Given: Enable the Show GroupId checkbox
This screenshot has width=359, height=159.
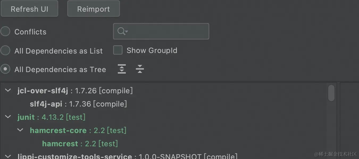Looking at the screenshot, I should coord(118,50).
